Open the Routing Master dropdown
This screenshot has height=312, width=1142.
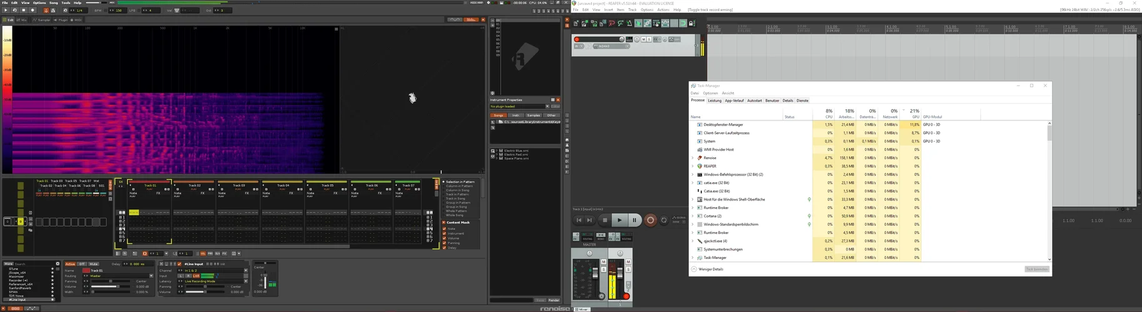click(x=151, y=276)
